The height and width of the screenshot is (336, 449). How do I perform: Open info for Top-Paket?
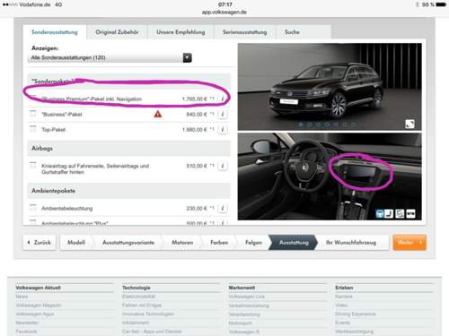(x=223, y=130)
